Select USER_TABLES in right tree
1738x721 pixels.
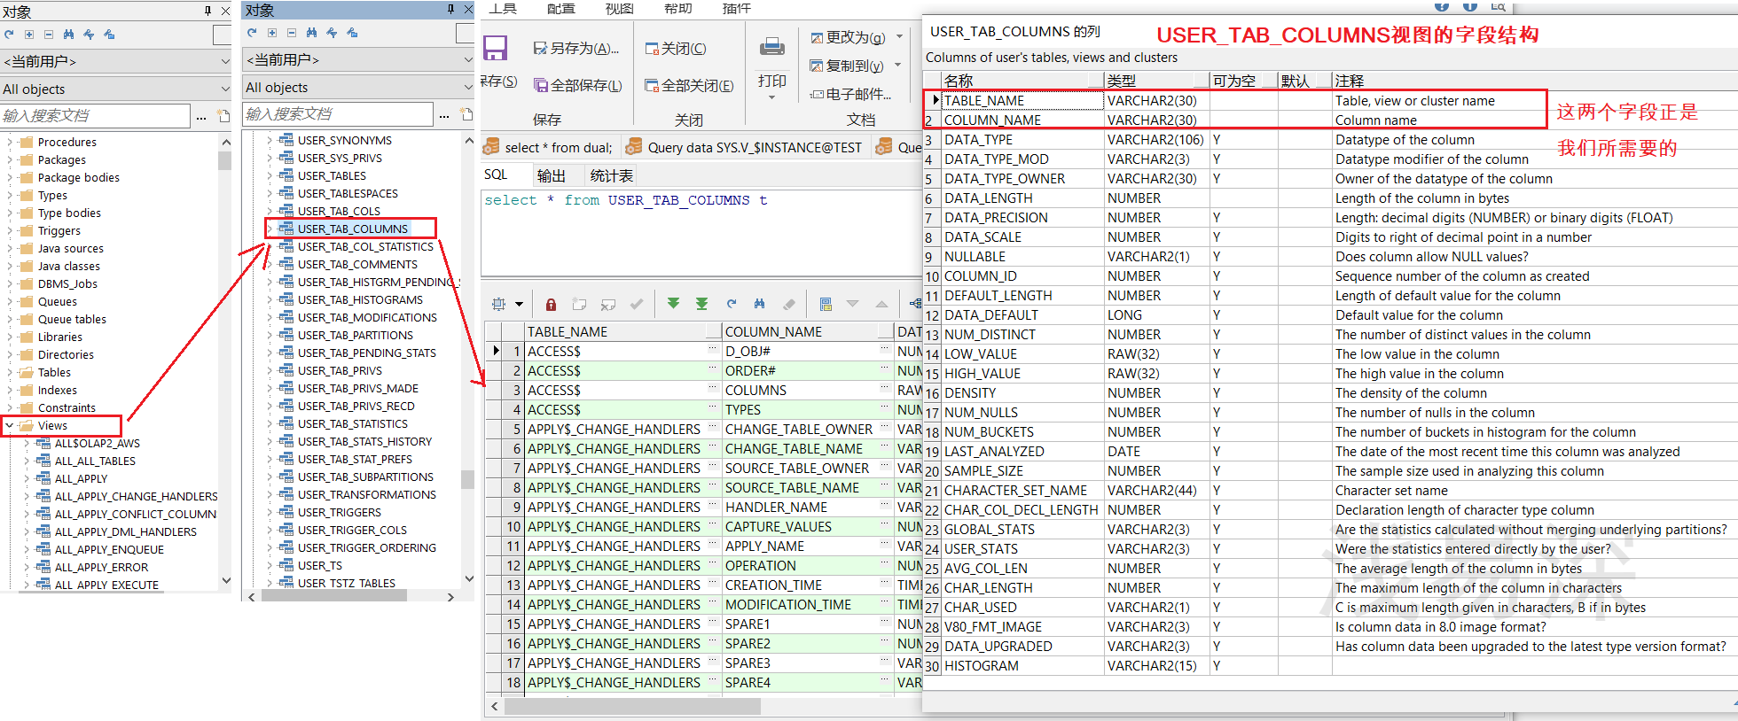[332, 175]
